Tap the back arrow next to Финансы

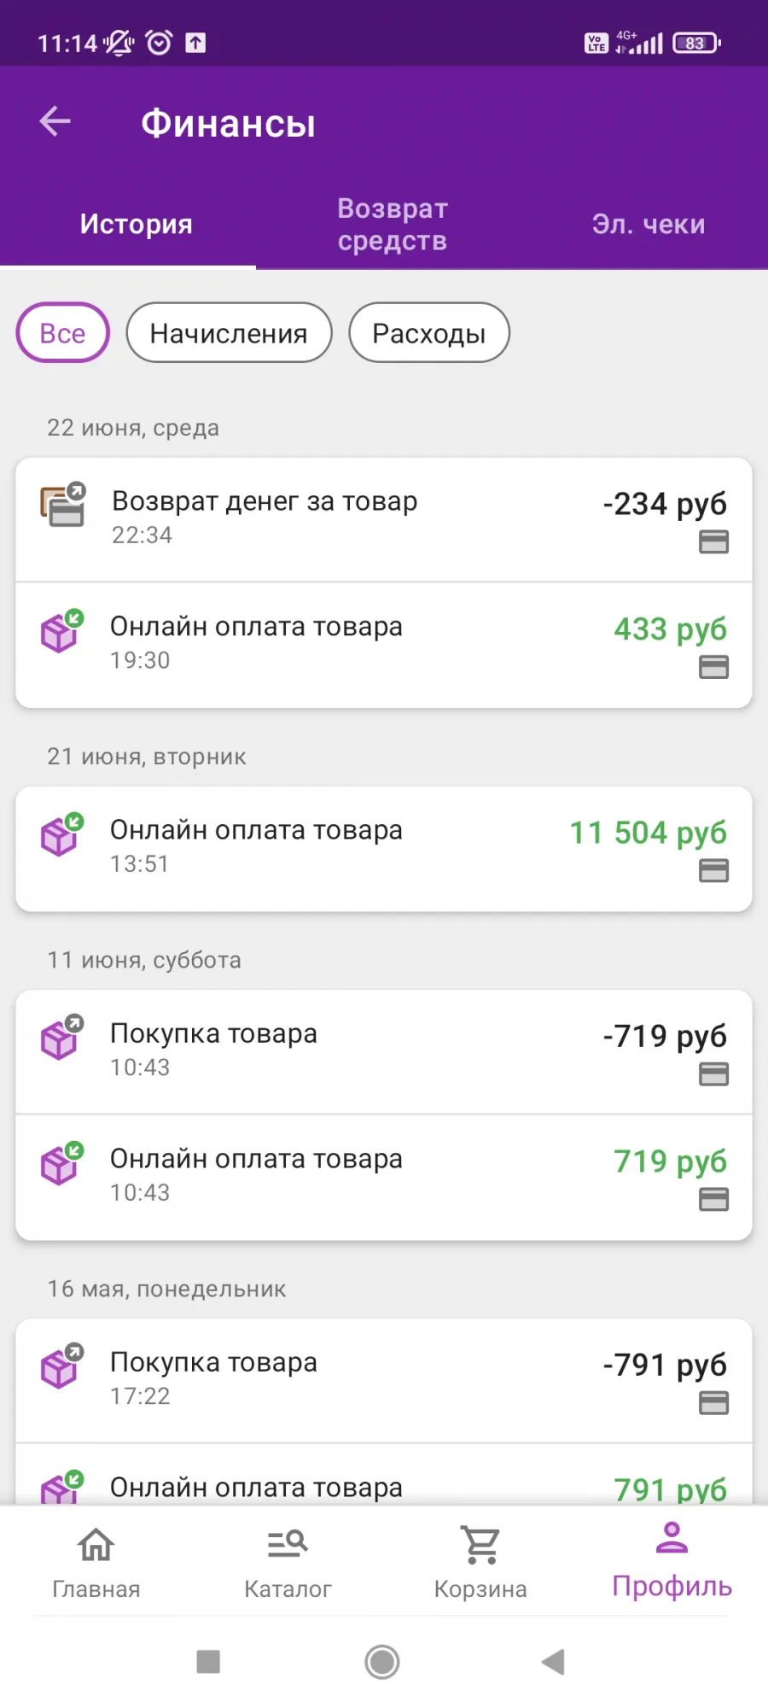(x=55, y=121)
